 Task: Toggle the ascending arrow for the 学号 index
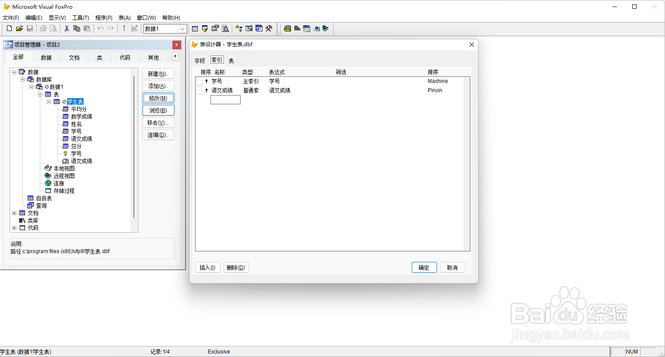[x=206, y=81]
